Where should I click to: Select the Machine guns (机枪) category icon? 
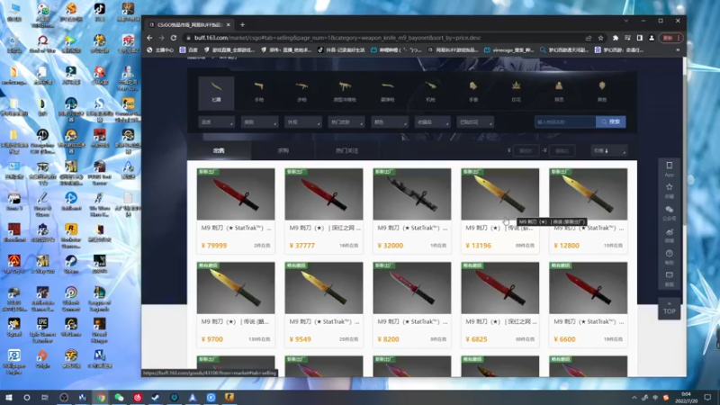[x=430, y=93]
